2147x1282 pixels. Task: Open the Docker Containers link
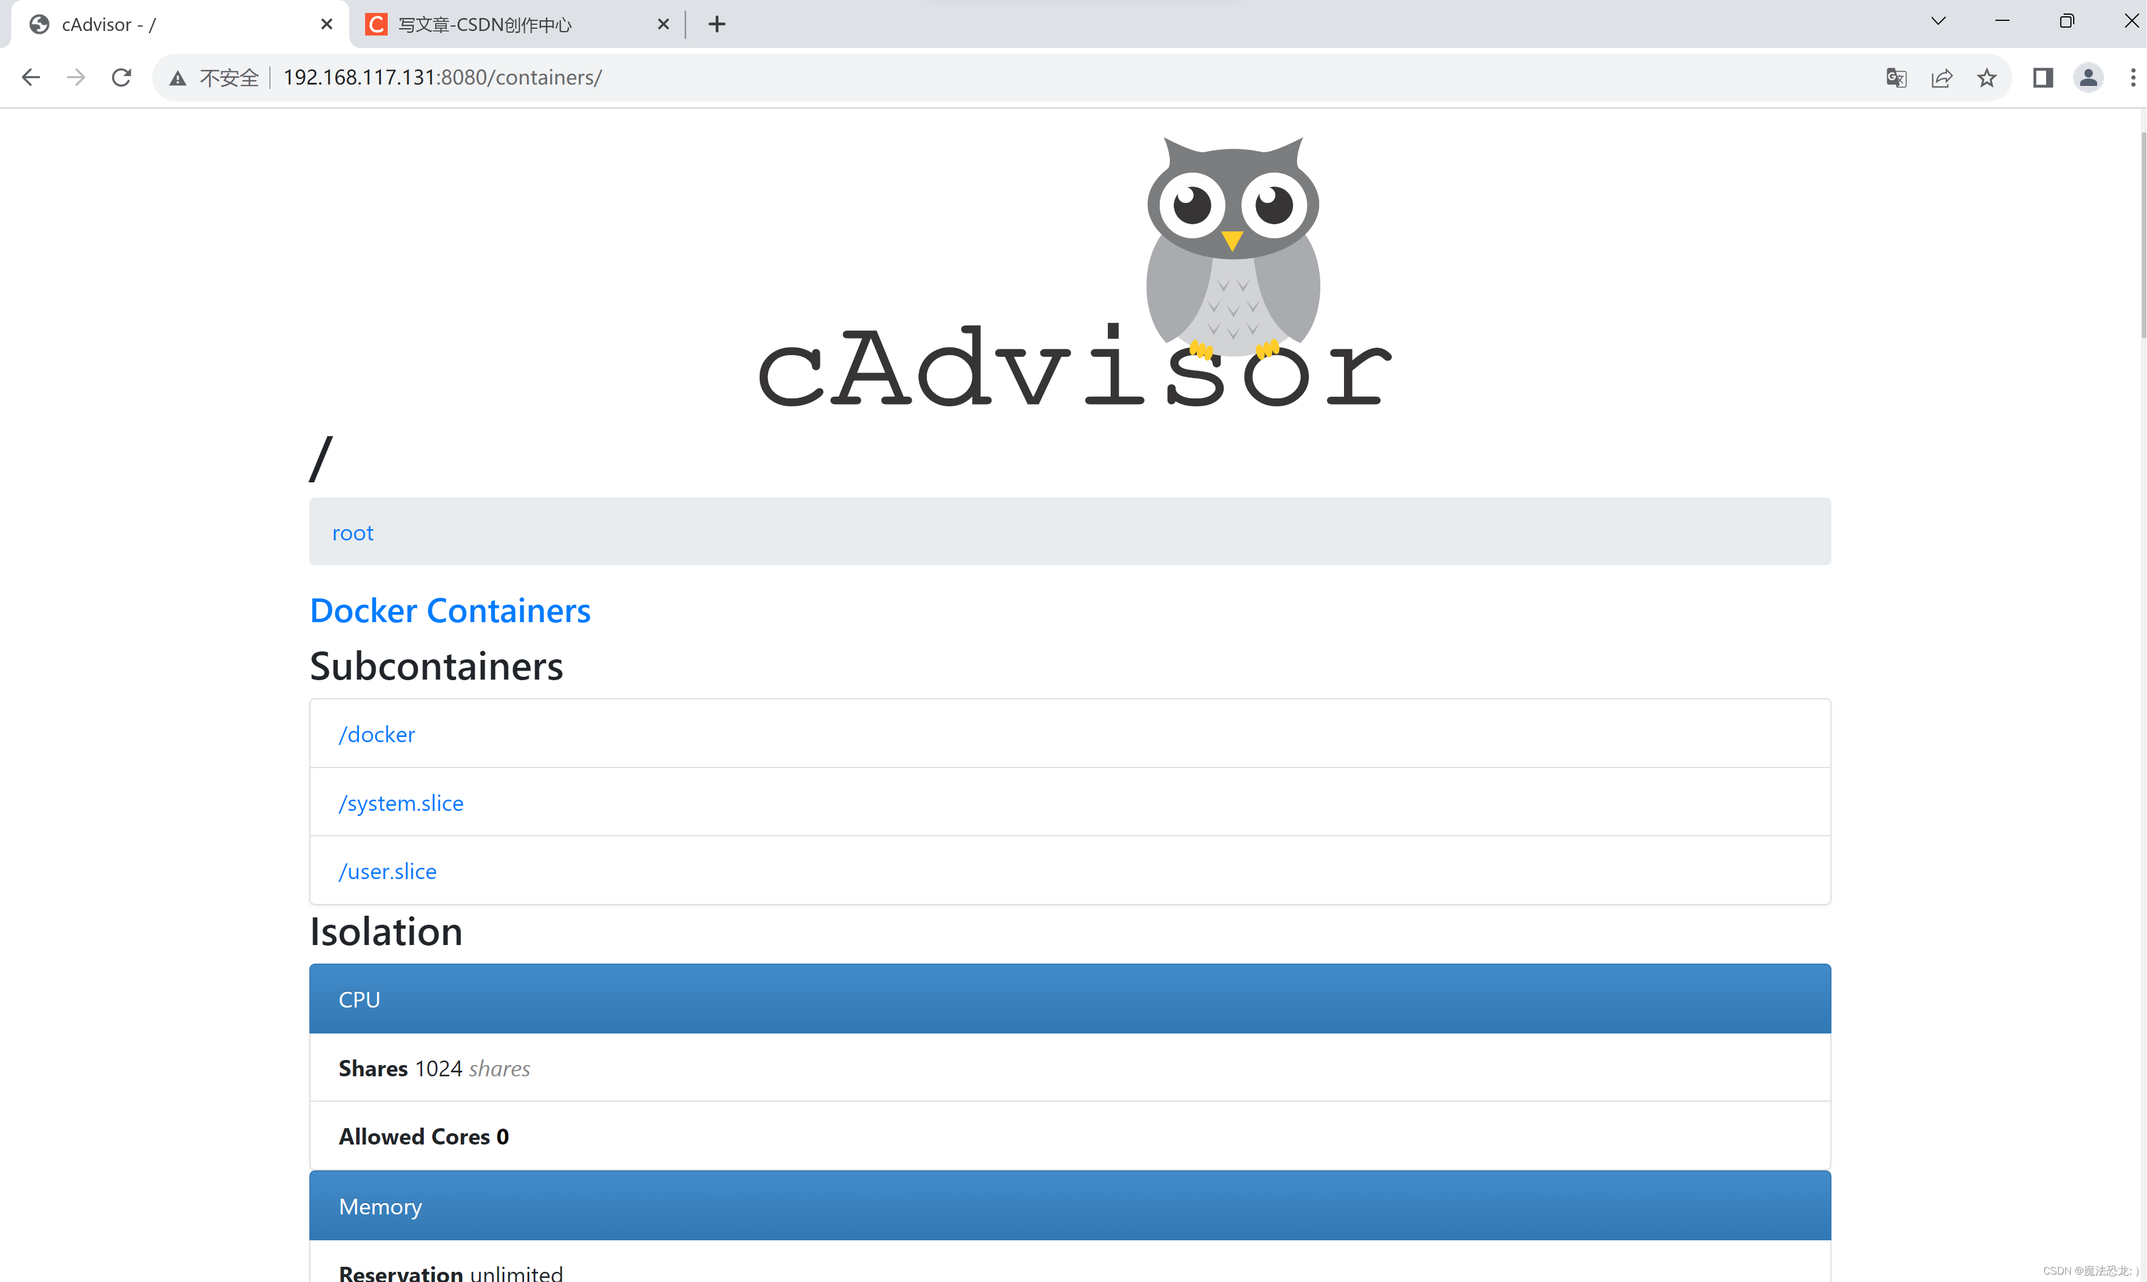coord(450,611)
